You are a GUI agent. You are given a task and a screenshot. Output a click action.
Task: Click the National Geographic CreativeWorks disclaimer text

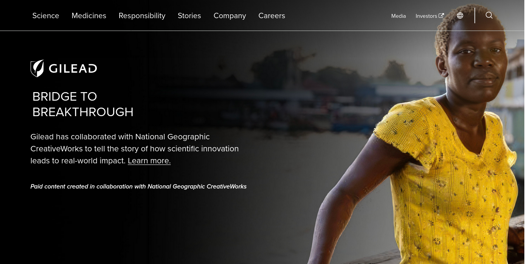(139, 187)
